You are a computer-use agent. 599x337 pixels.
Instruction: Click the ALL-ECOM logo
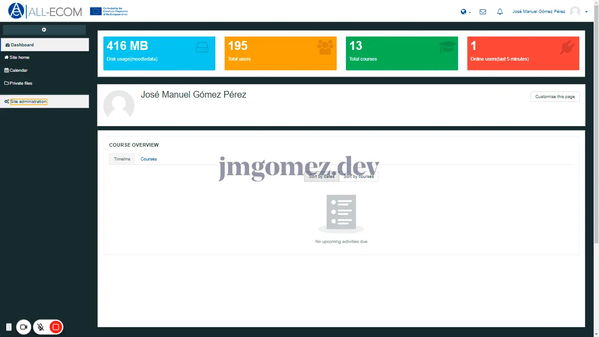coord(45,11)
